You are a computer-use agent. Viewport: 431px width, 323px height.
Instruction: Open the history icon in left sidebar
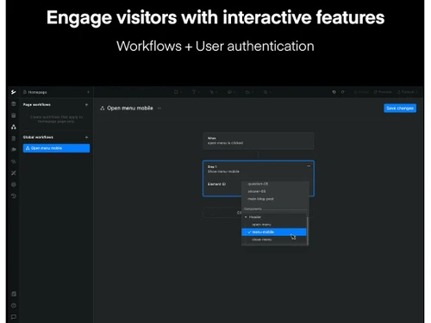14,196
